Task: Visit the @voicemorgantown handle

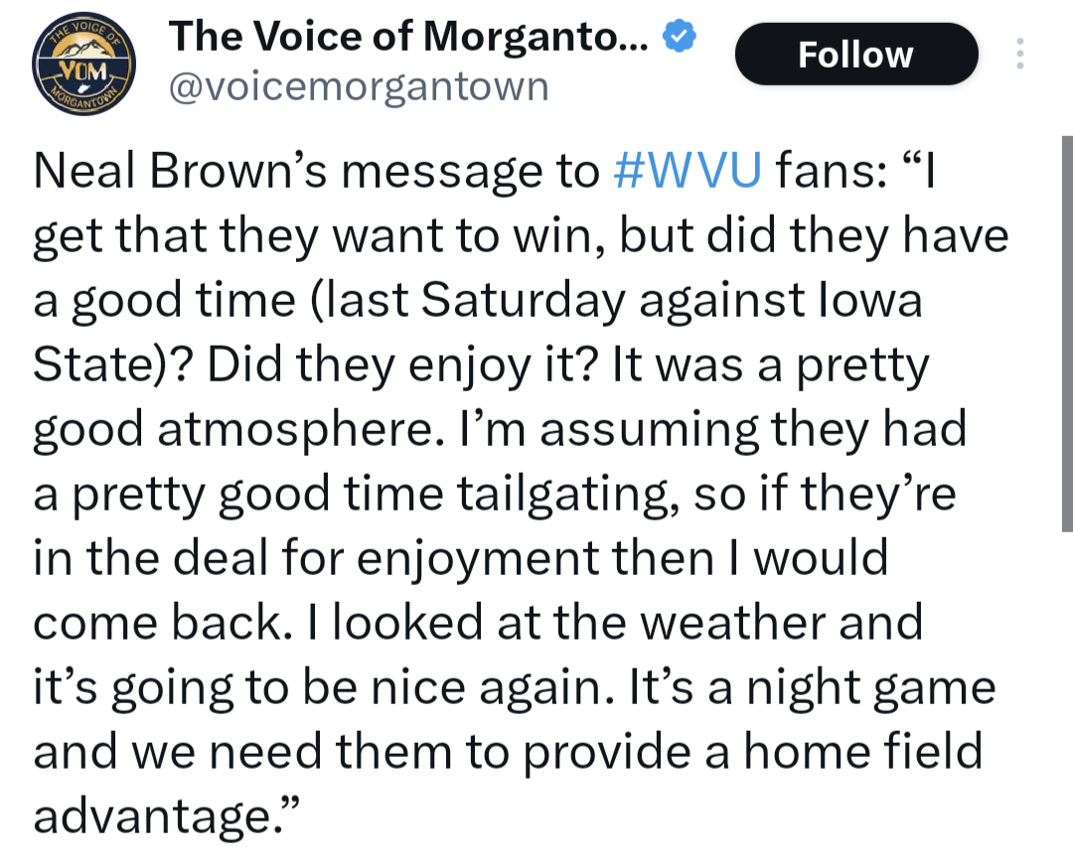Action: click(x=359, y=86)
